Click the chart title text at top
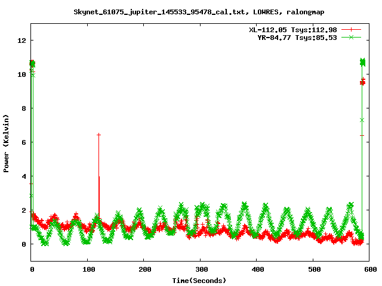 point(191,11)
